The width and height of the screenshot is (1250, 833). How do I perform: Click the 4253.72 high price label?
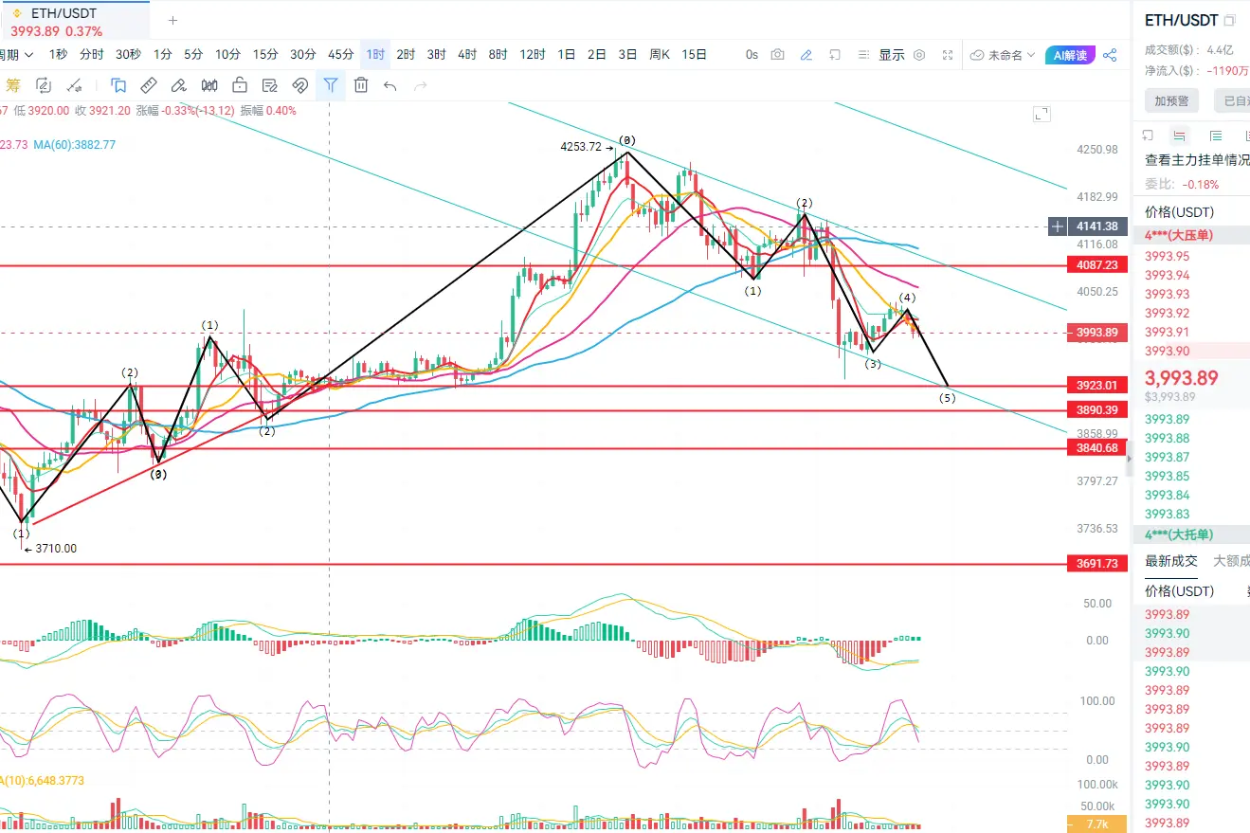pos(581,147)
